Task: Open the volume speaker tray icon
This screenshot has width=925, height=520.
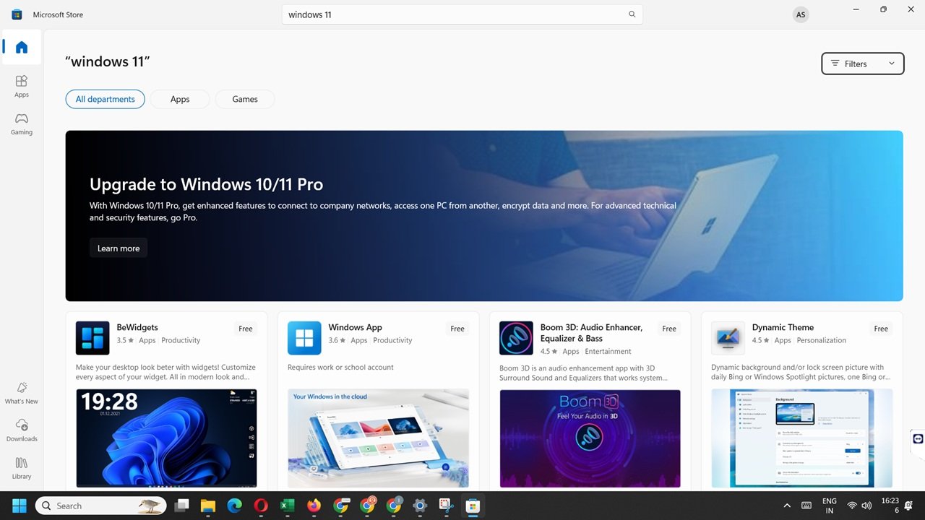Action: (x=866, y=506)
